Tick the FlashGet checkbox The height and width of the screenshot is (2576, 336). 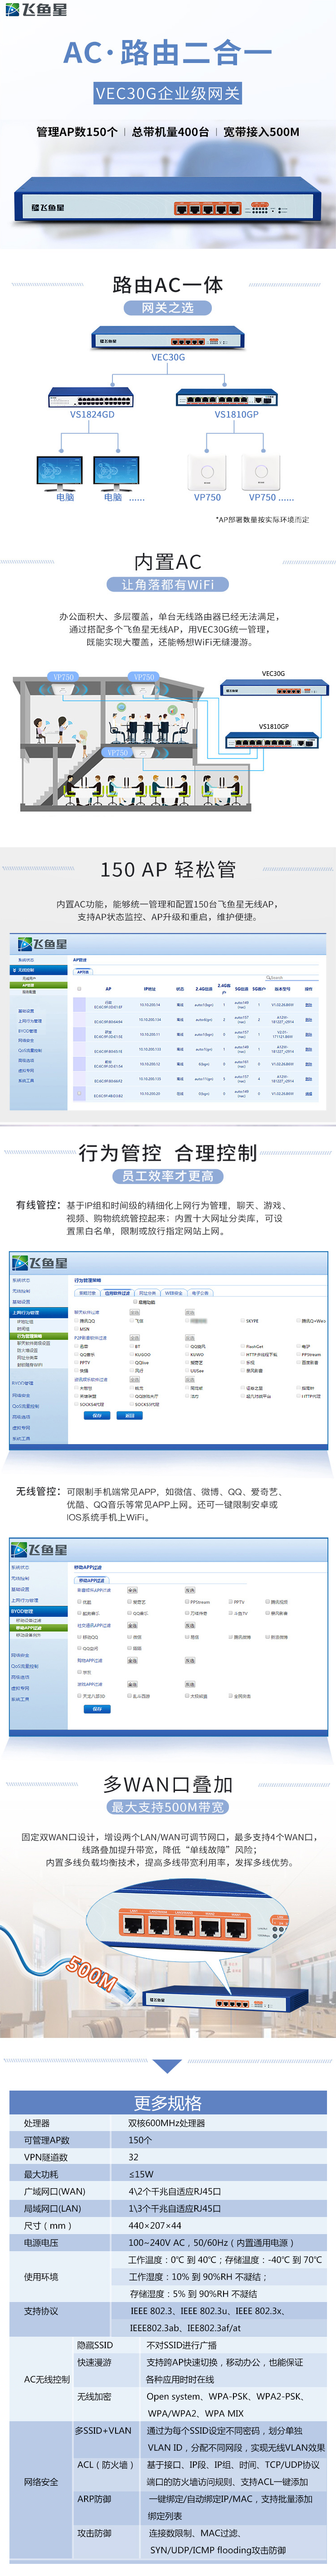(x=243, y=1346)
